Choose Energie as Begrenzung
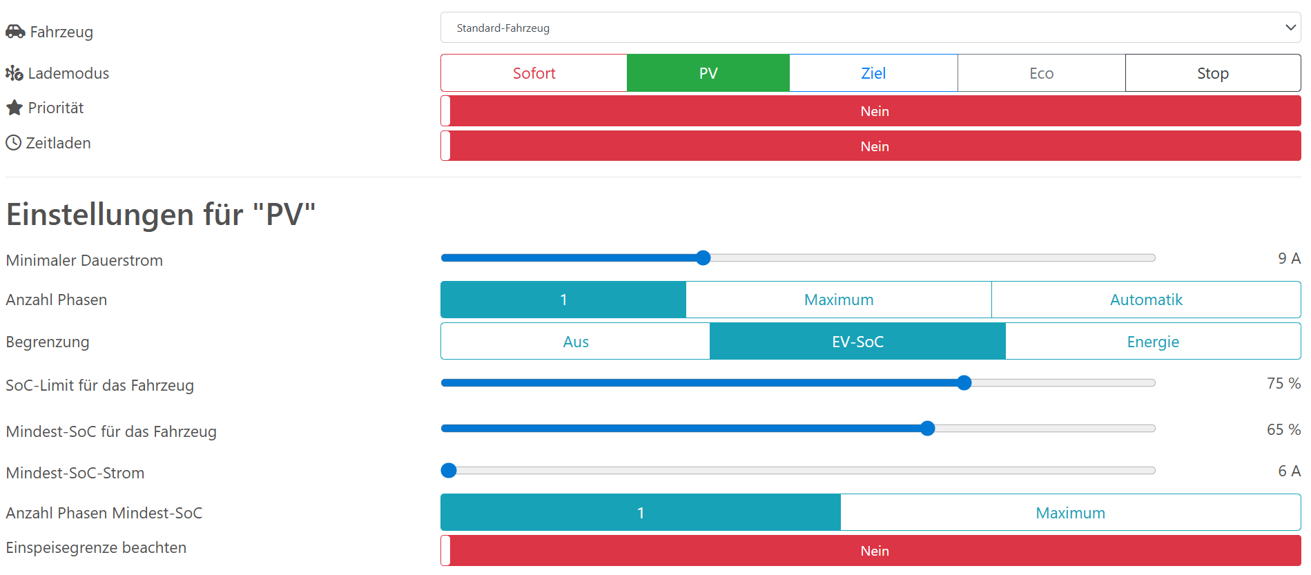 (1153, 342)
